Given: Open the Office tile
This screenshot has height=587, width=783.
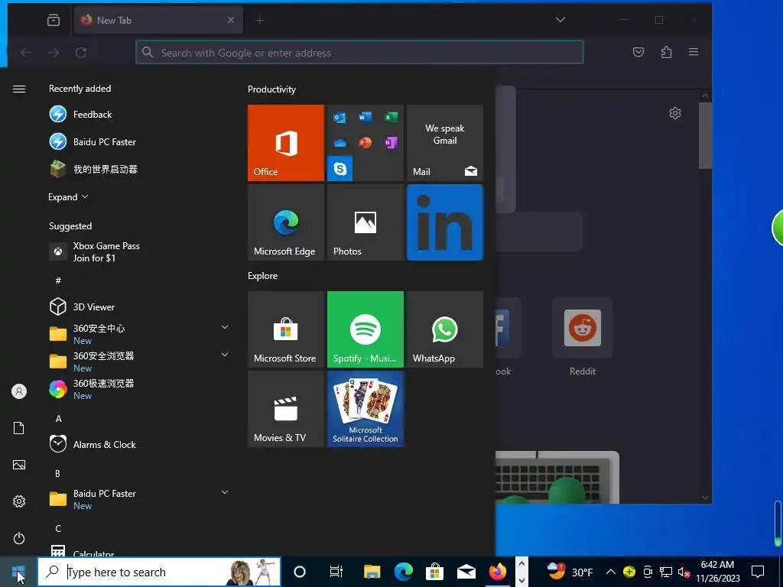Looking at the screenshot, I should pyautogui.click(x=286, y=143).
